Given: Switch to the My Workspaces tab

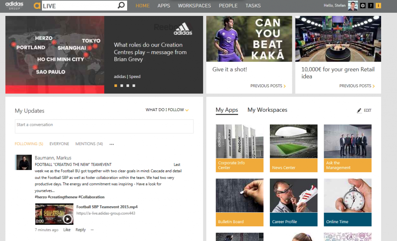Looking at the screenshot, I should 268,110.
